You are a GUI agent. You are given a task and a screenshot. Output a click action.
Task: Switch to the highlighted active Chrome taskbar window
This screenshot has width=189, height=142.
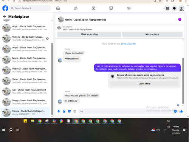click(76, 121)
